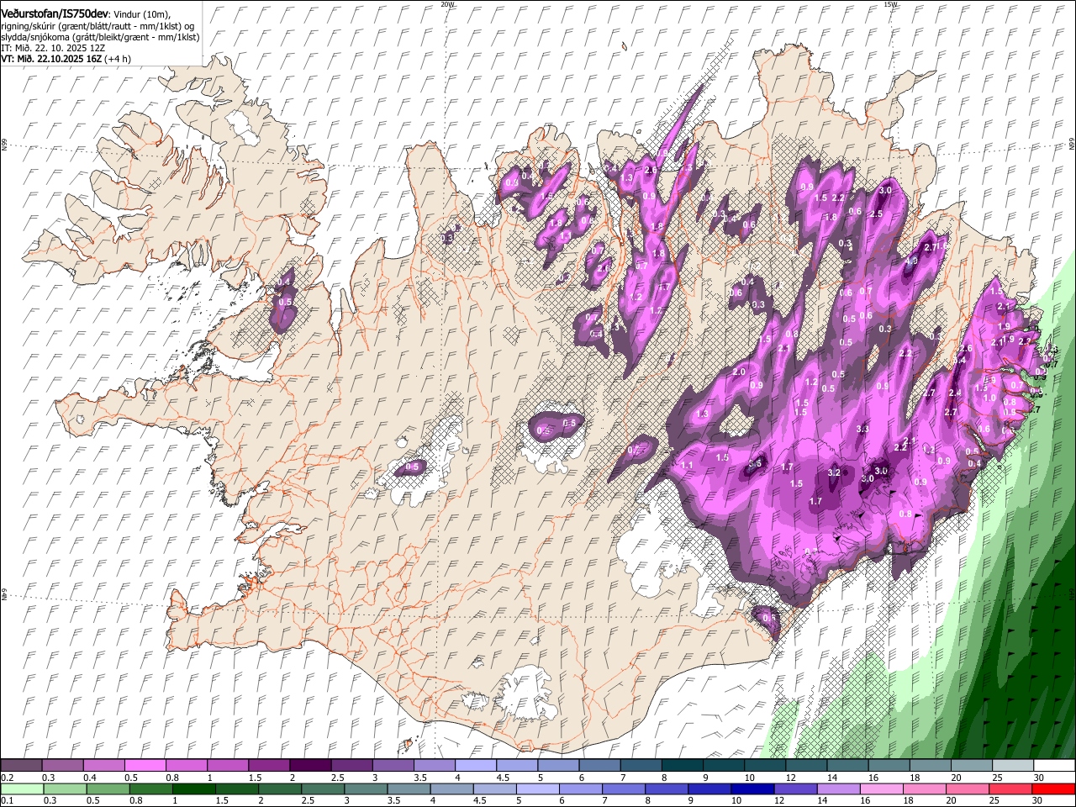1076x807 pixels.
Task: Click the upper legend swatch between 4 and 4.5
Action: [476, 766]
